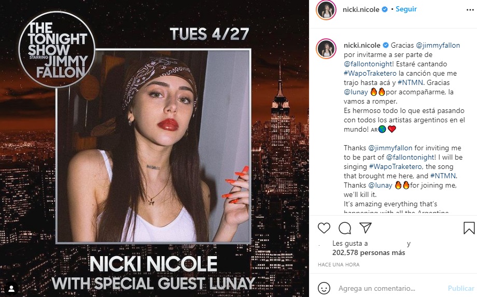This screenshot has width=477, height=297.
Task: Click the 'HACE UNA HORA' timestamp
Action: tap(339, 265)
